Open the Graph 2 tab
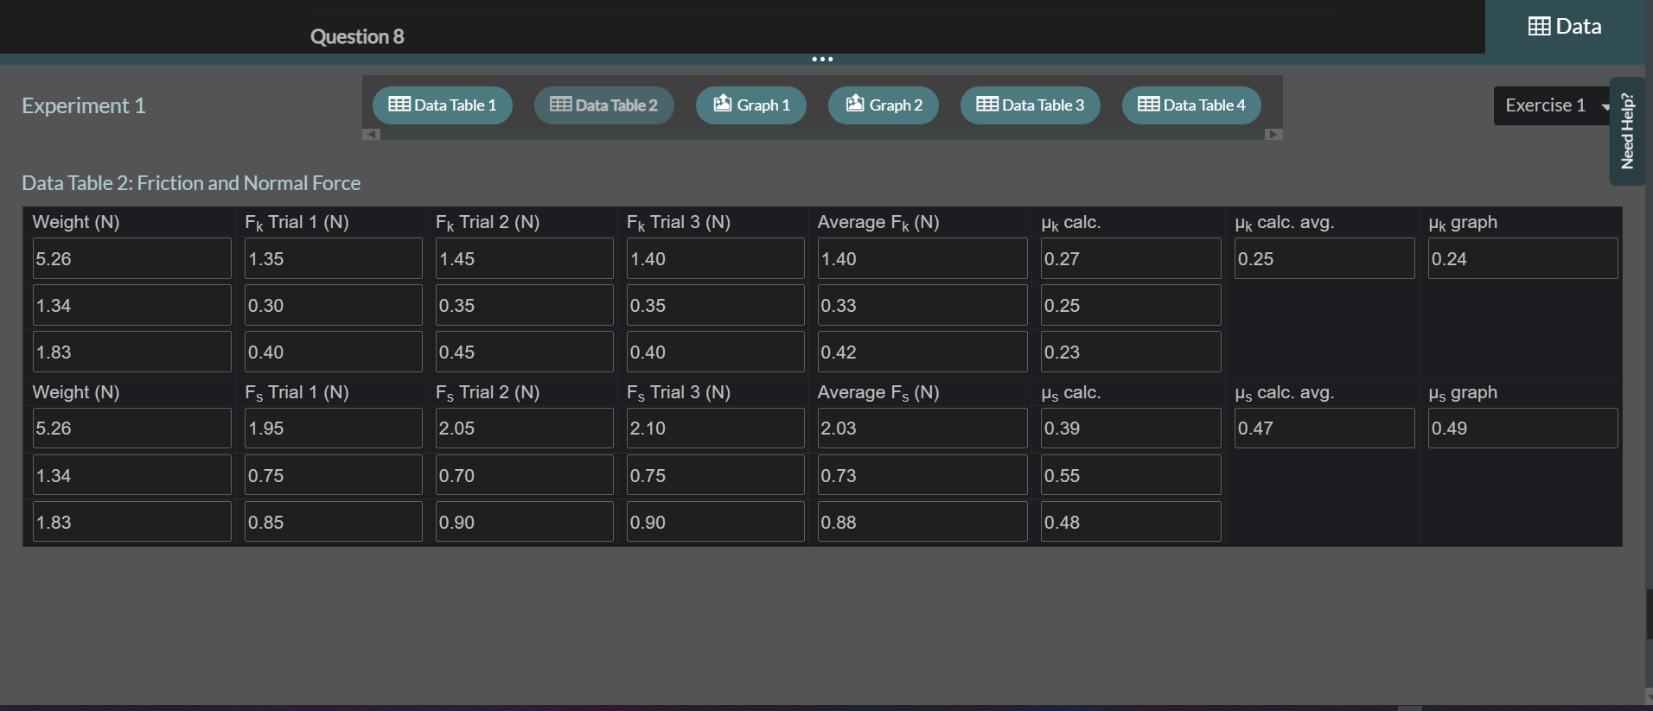Image resolution: width=1653 pixels, height=711 pixels. tap(884, 105)
